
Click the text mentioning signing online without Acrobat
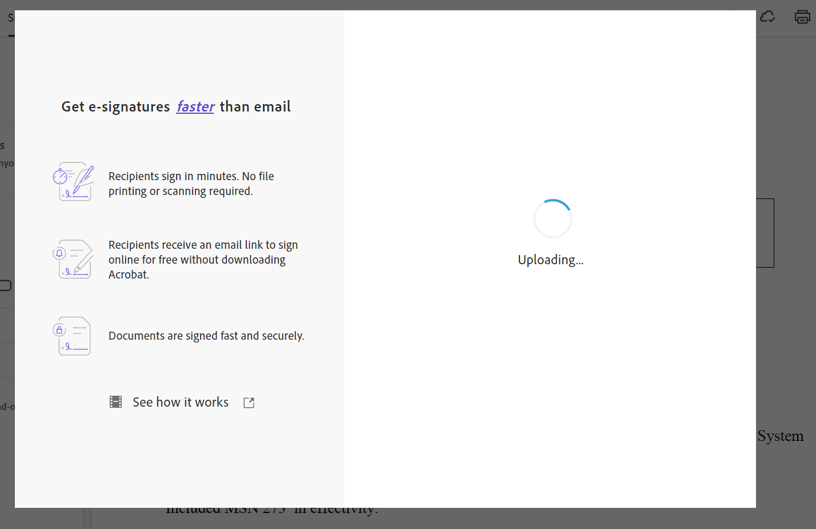tap(203, 259)
